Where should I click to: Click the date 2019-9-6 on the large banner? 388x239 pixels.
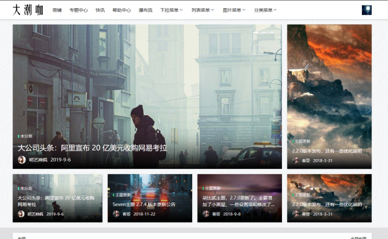61,160
